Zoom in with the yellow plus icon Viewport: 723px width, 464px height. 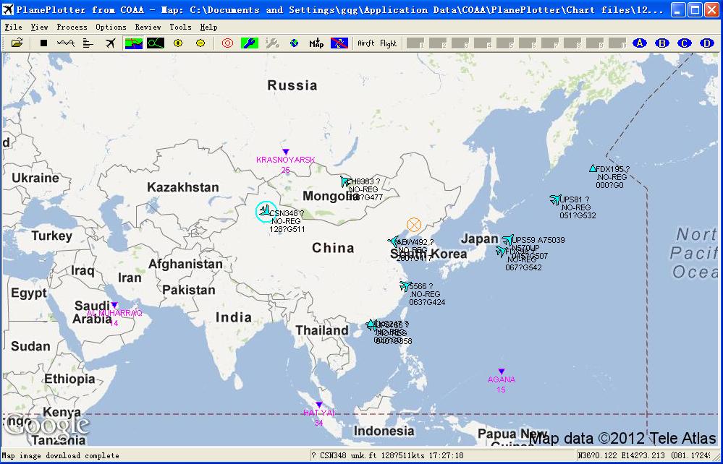[x=178, y=43]
